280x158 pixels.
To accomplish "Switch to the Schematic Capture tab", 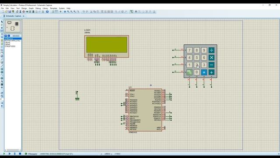I will pyautogui.click(x=14, y=16).
